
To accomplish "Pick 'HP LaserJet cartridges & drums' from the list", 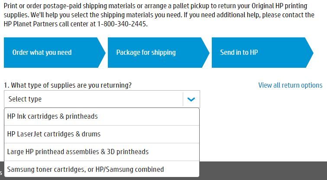I will tap(54, 134).
